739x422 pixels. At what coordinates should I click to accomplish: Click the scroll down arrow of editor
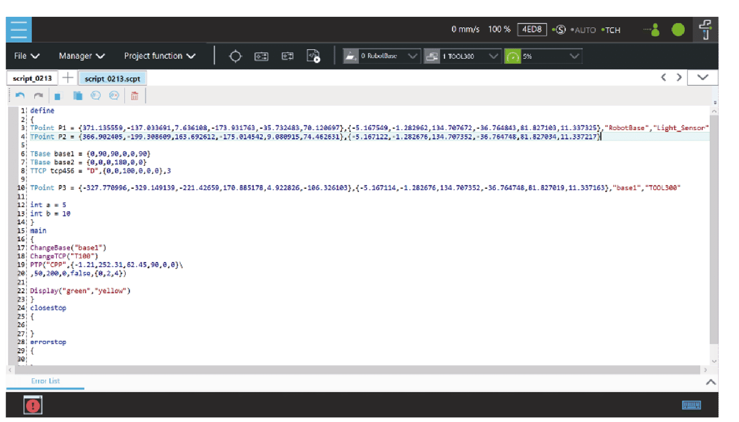click(714, 361)
